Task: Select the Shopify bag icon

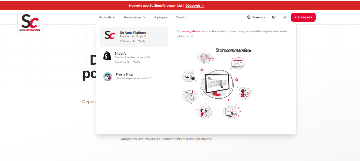Action: tap(107, 56)
